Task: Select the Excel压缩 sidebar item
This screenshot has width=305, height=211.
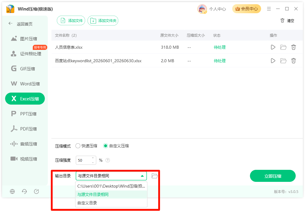Action: [25, 99]
